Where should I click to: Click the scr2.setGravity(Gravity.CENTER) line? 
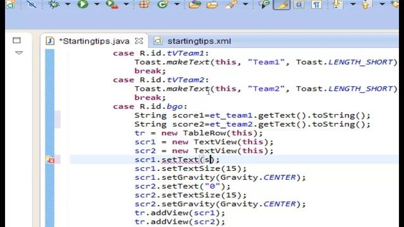220,204
